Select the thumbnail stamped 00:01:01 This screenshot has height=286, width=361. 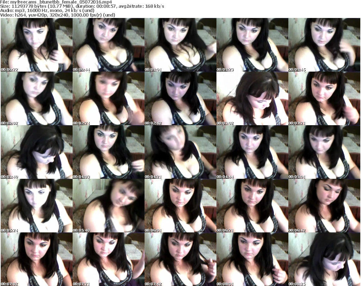coord(180,45)
